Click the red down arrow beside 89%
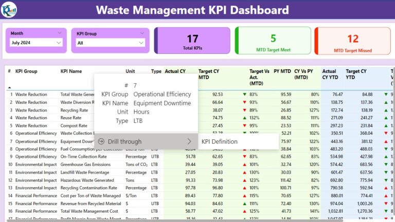Viewport: 395px width, 222px height. tap(244, 110)
